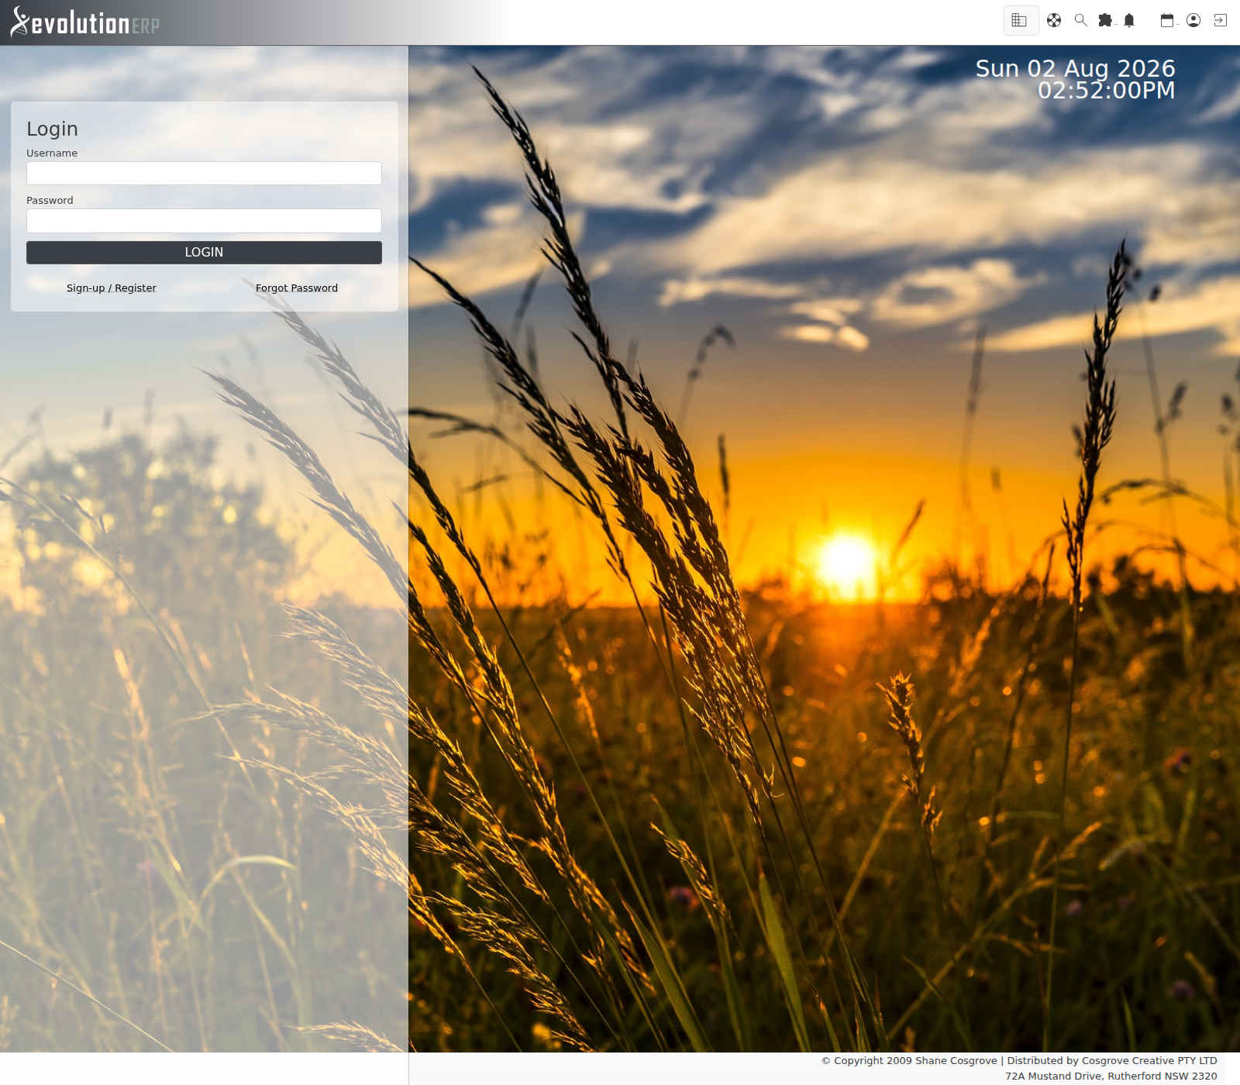This screenshot has width=1240, height=1085.
Task: Open the calendar icon in header
Action: [x=1168, y=21]
